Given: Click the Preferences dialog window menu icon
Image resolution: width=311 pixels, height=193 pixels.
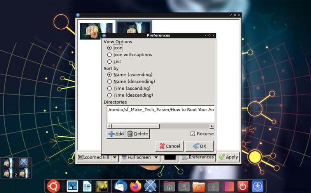Looking at the screenshot, I should (104, 35).
